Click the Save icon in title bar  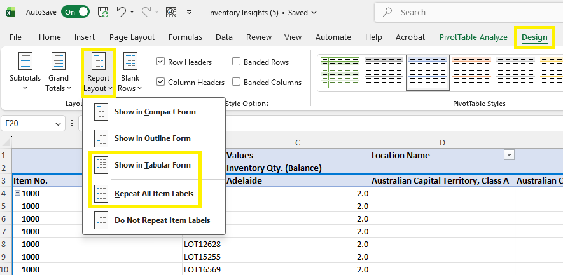(x=102, y=12)
